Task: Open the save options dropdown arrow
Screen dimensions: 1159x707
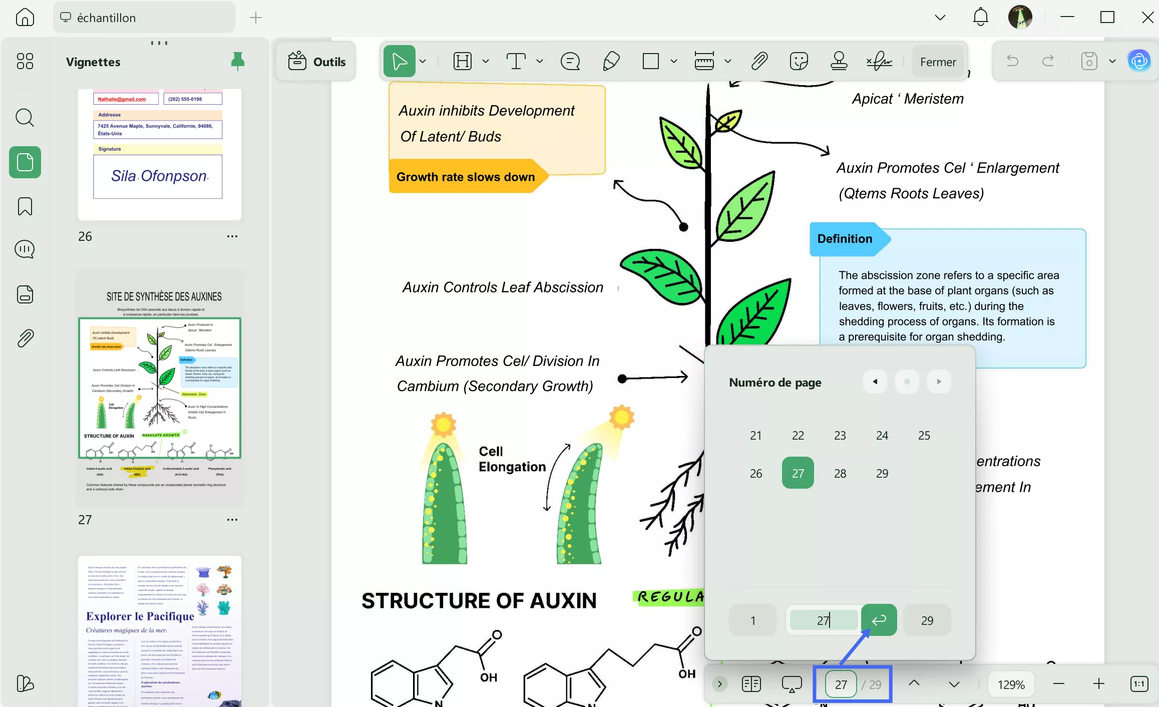Action: pyautogui.click(x=1112, y=62)
